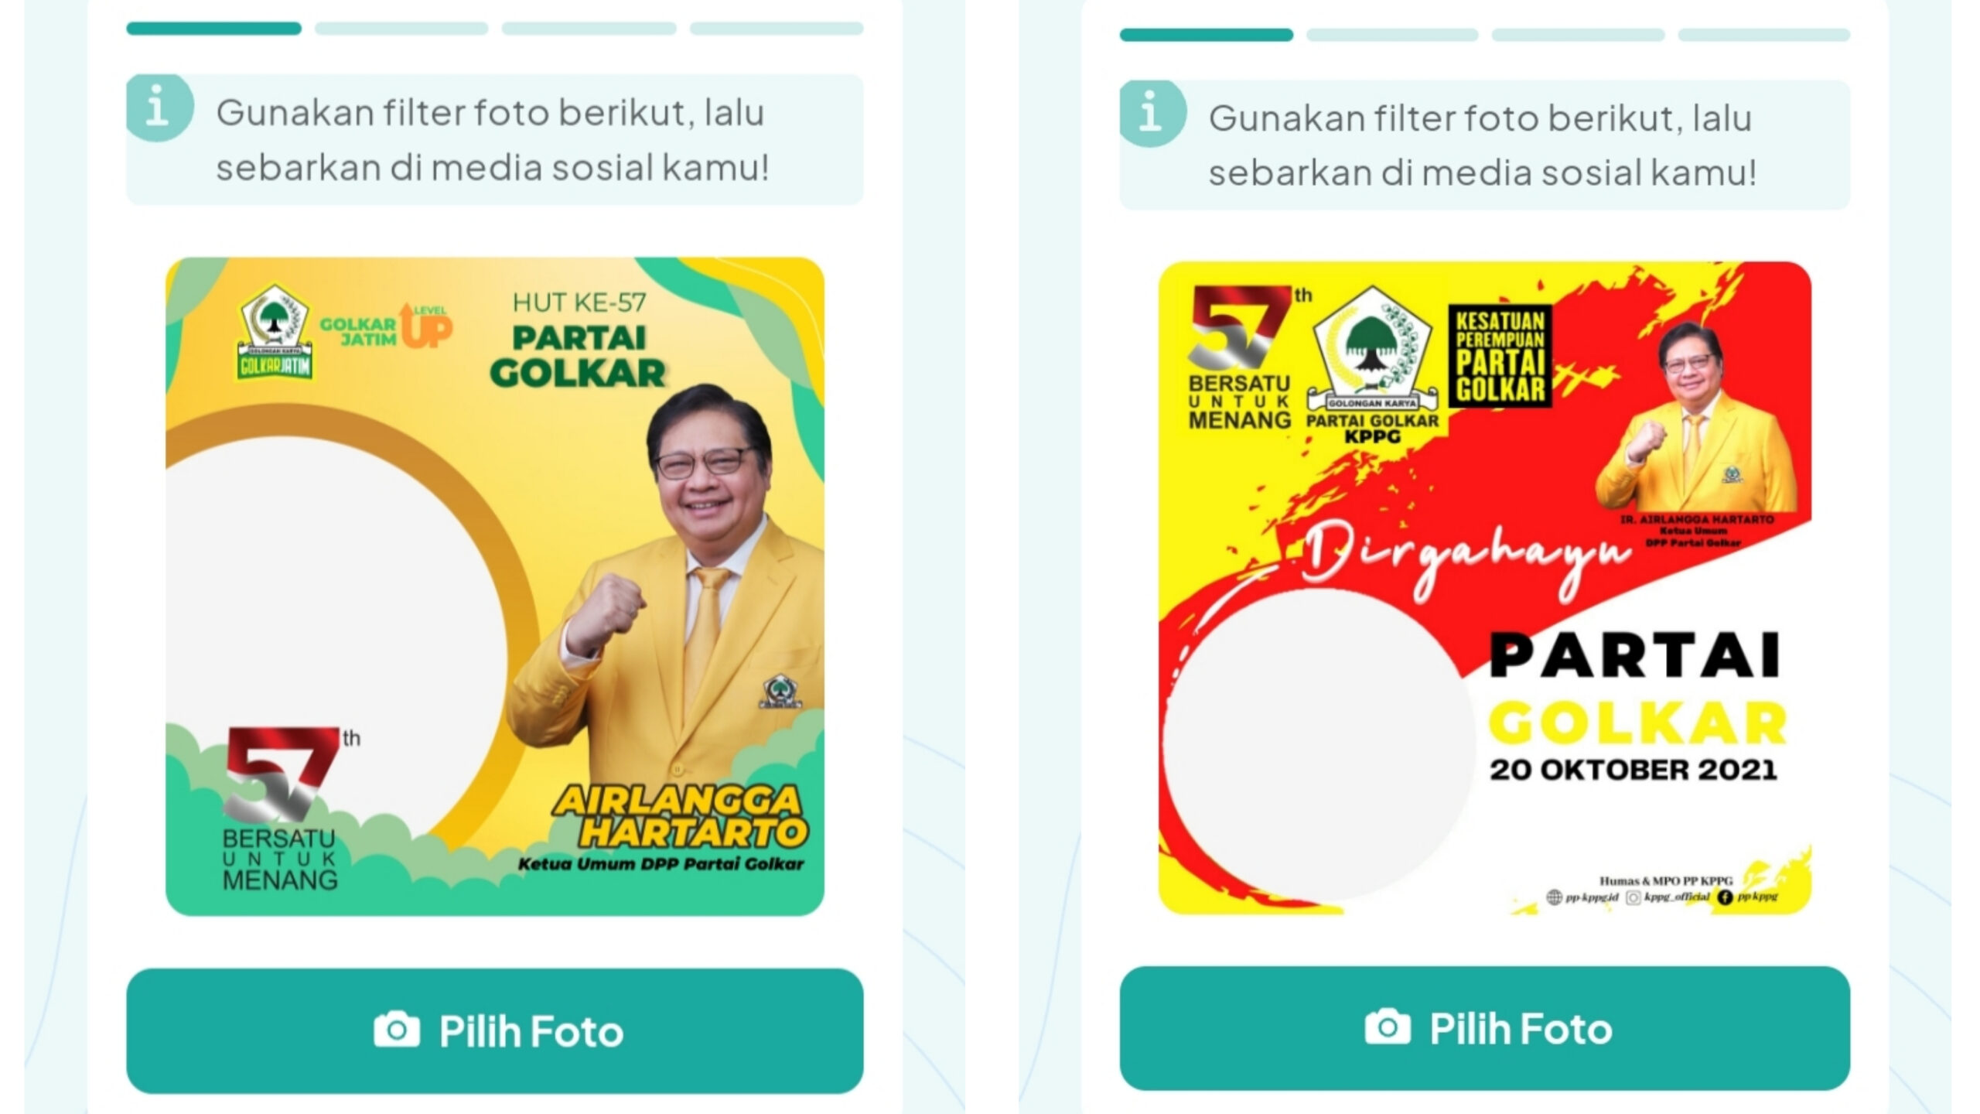Open the Dirgahayu Partai Golkar red frame
This screenshot has width=1980, height=1114.
(1485, 588)
